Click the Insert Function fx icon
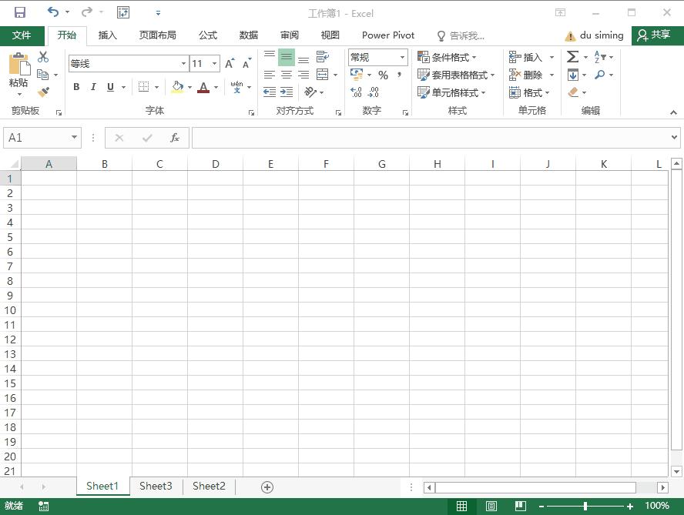The height and width of the screenshot is (515, 684). [x=175, y=138]
